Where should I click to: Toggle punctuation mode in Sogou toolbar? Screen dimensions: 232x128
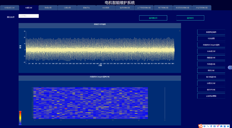tap(208, 126)
